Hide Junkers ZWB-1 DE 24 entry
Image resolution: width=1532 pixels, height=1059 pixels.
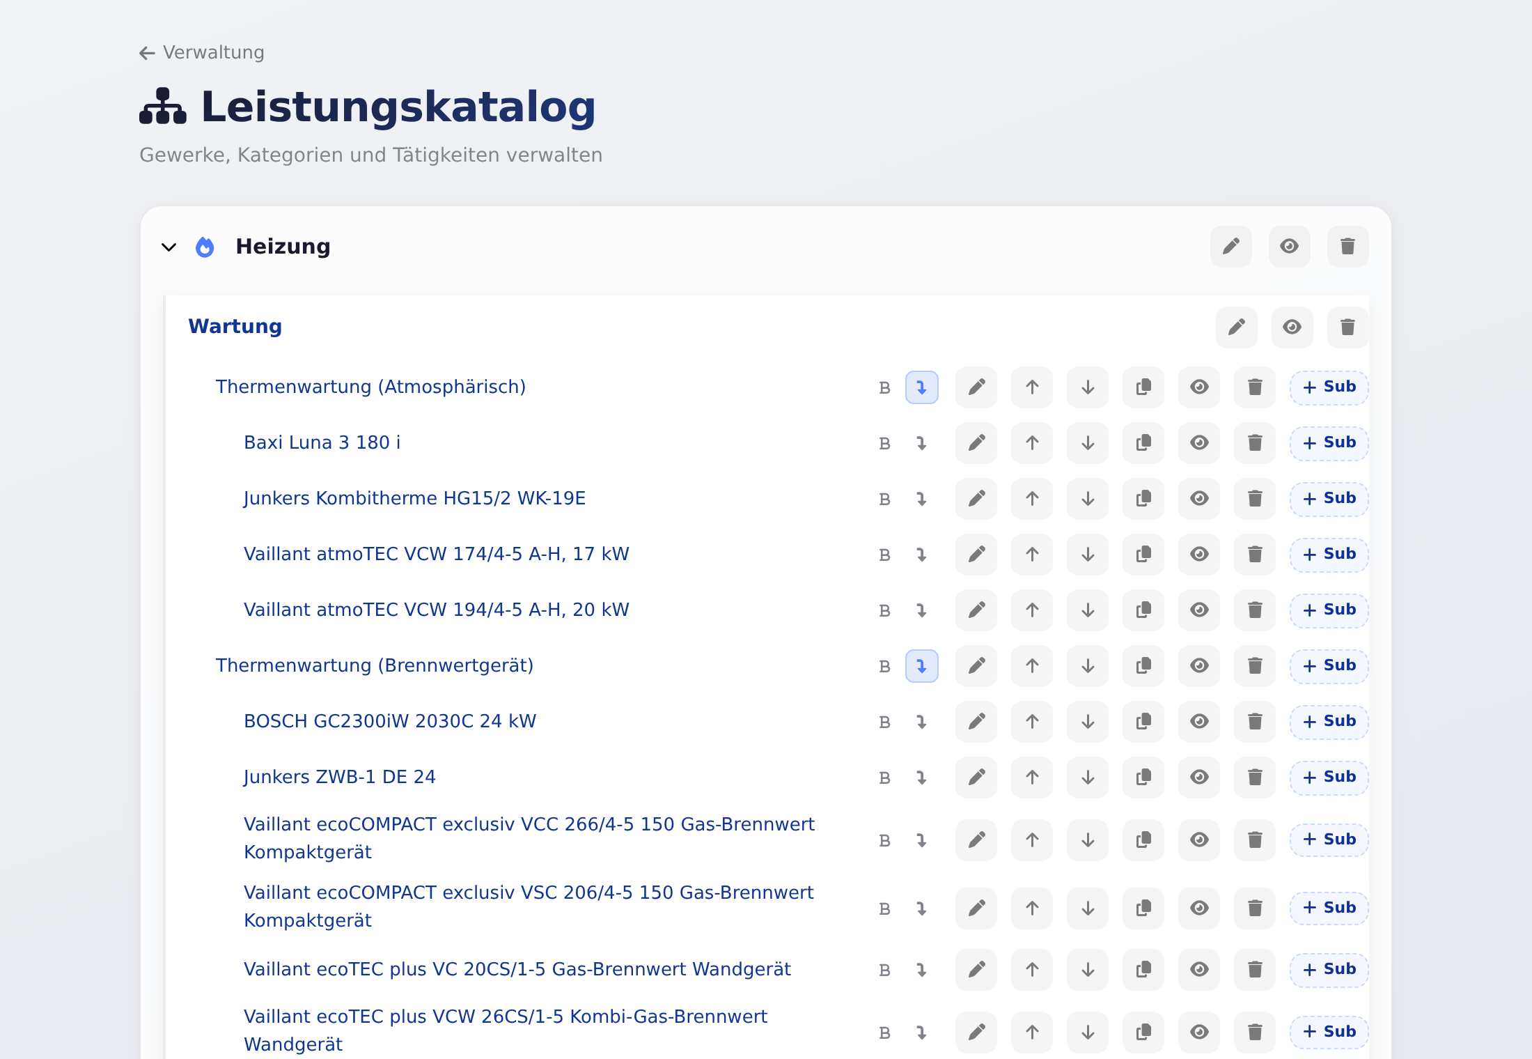click(x=1199, y=778)
